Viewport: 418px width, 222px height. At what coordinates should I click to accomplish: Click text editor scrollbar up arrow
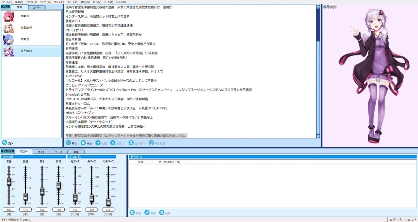[x=318, y=7]
